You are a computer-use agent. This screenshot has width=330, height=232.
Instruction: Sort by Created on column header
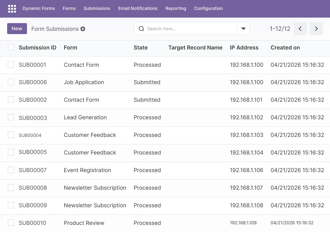(285, 48)
